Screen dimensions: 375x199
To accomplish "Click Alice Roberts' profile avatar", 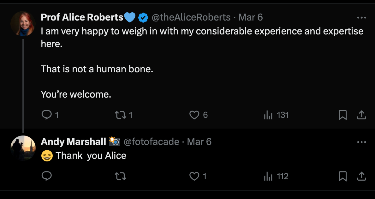I will [x=23, y=24].
